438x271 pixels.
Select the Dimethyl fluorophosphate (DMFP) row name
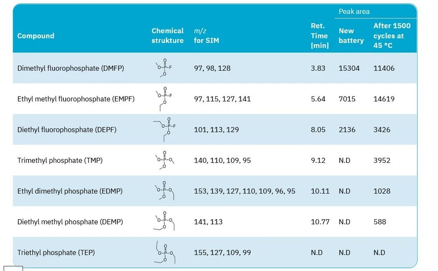point(71,68)
